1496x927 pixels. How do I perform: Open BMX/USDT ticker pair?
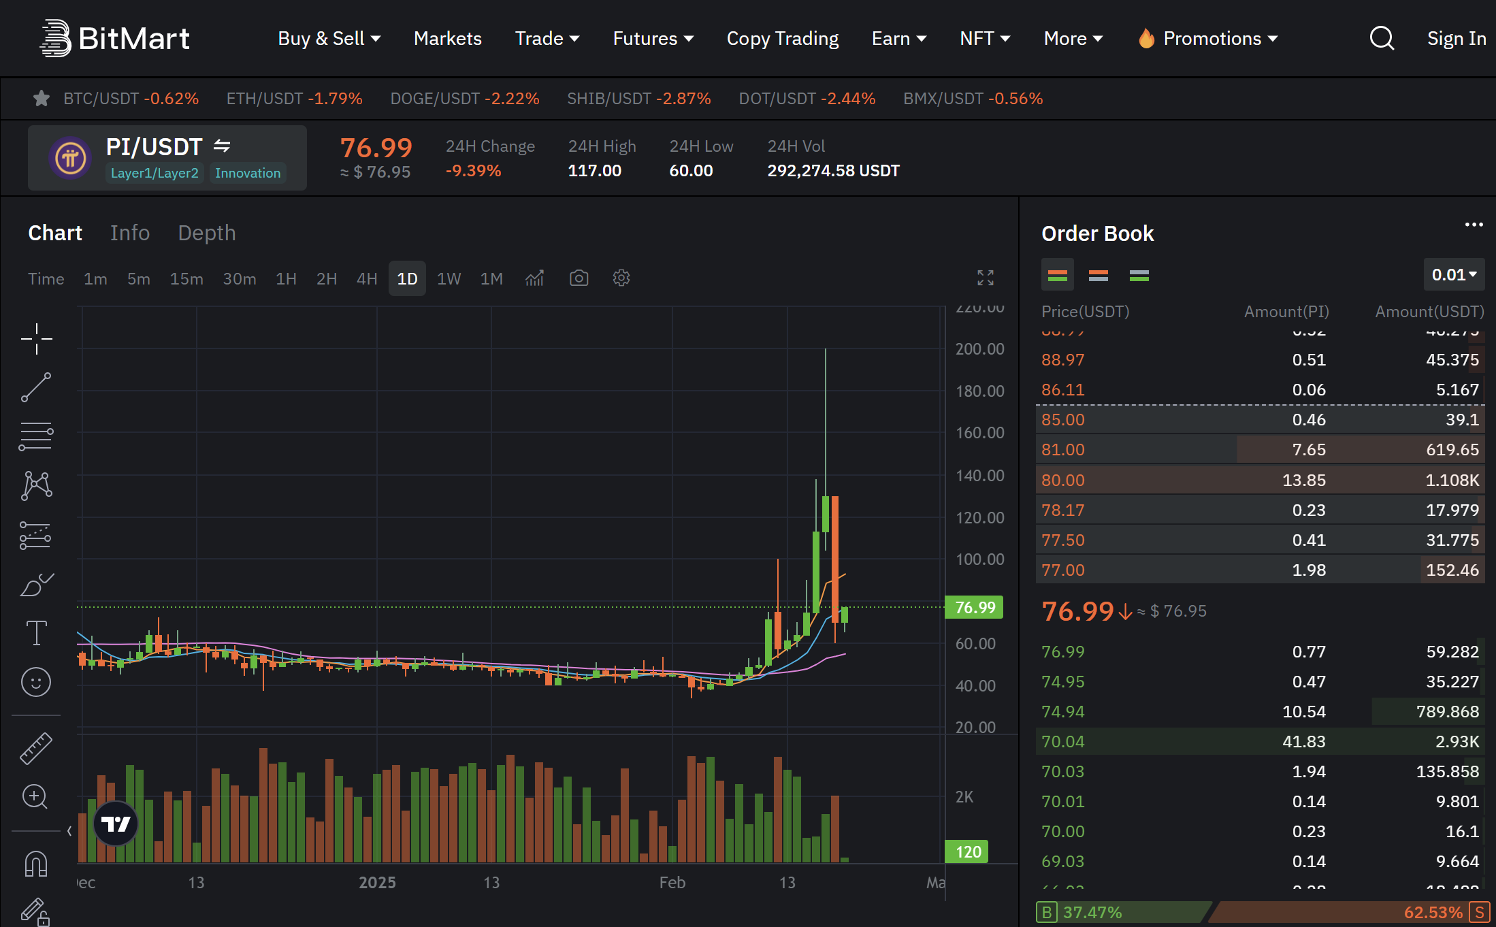973,99
